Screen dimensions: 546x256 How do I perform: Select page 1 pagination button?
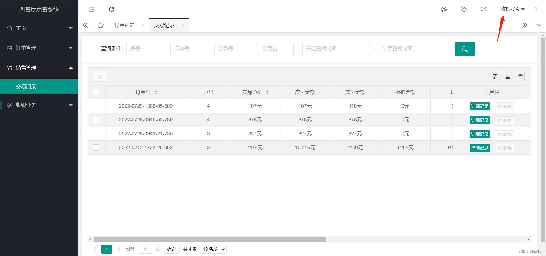click(107, 249)
